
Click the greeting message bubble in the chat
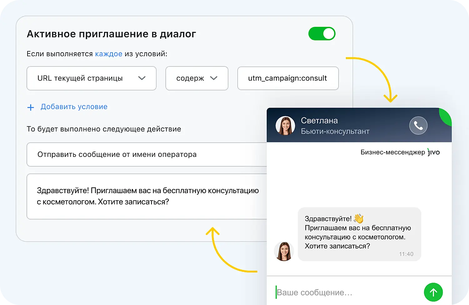click(x=359, y=234)
